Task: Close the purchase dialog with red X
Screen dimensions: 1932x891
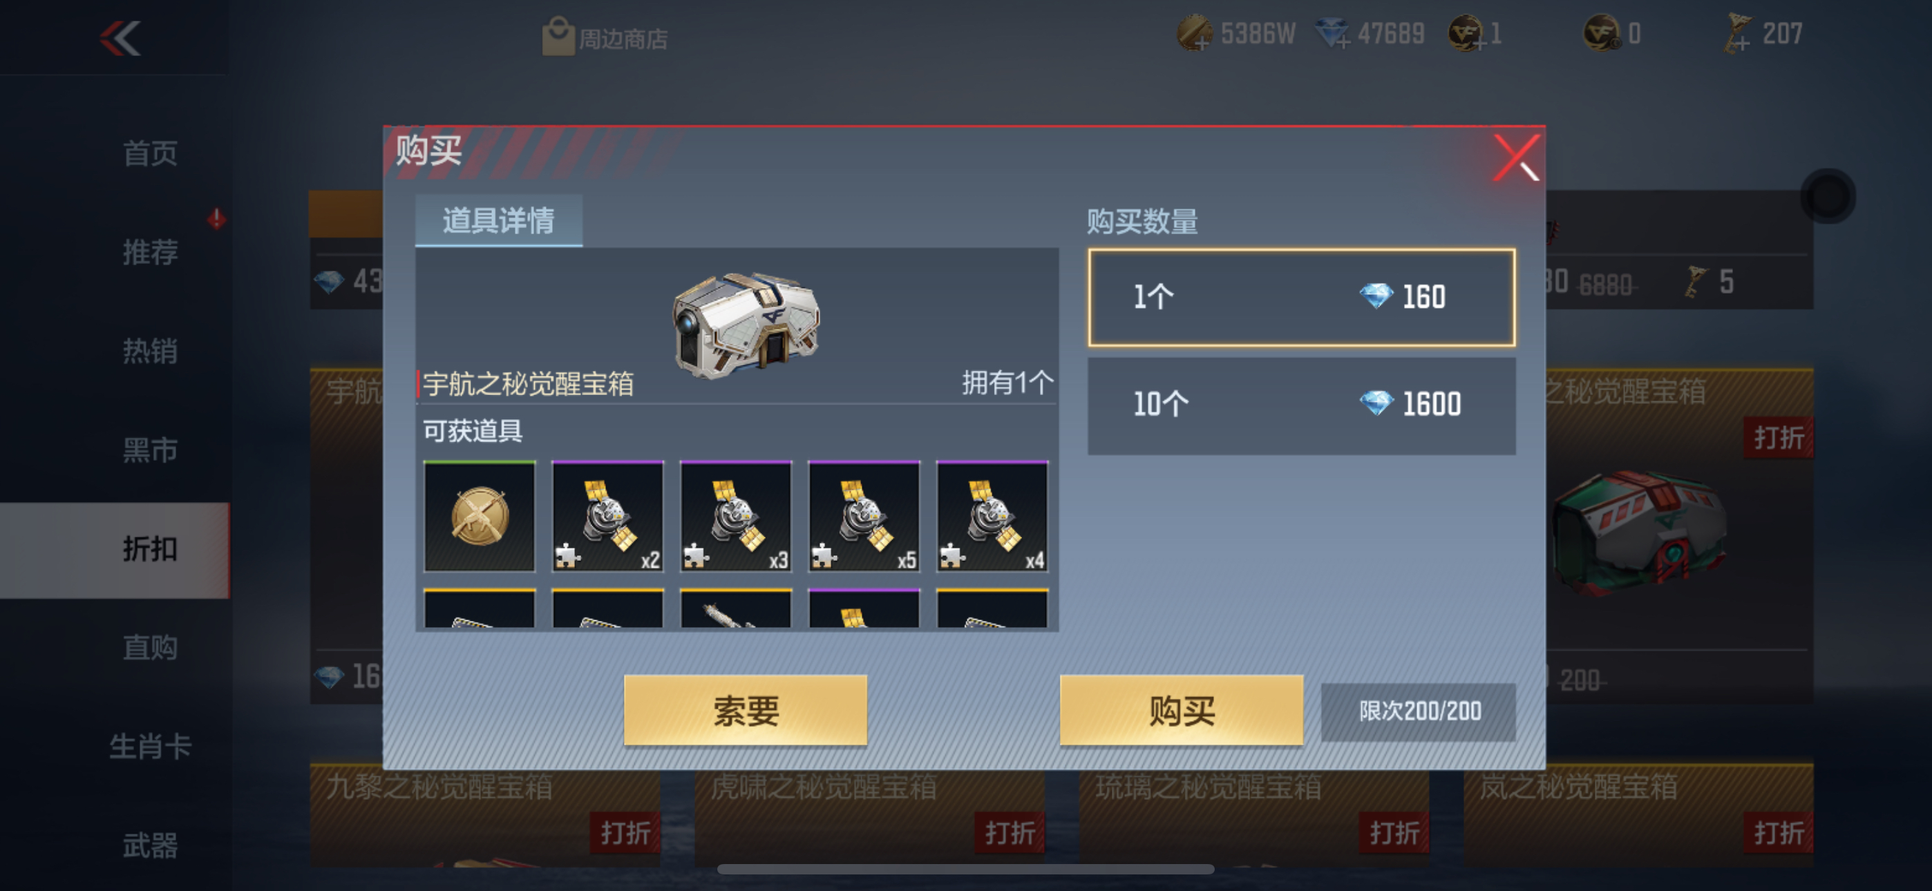Action: tap(1516, 157)
